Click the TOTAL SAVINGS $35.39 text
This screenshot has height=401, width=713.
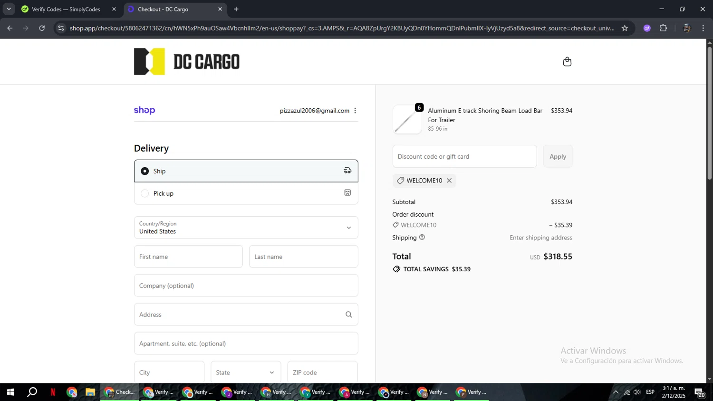(x=437, y=269)
